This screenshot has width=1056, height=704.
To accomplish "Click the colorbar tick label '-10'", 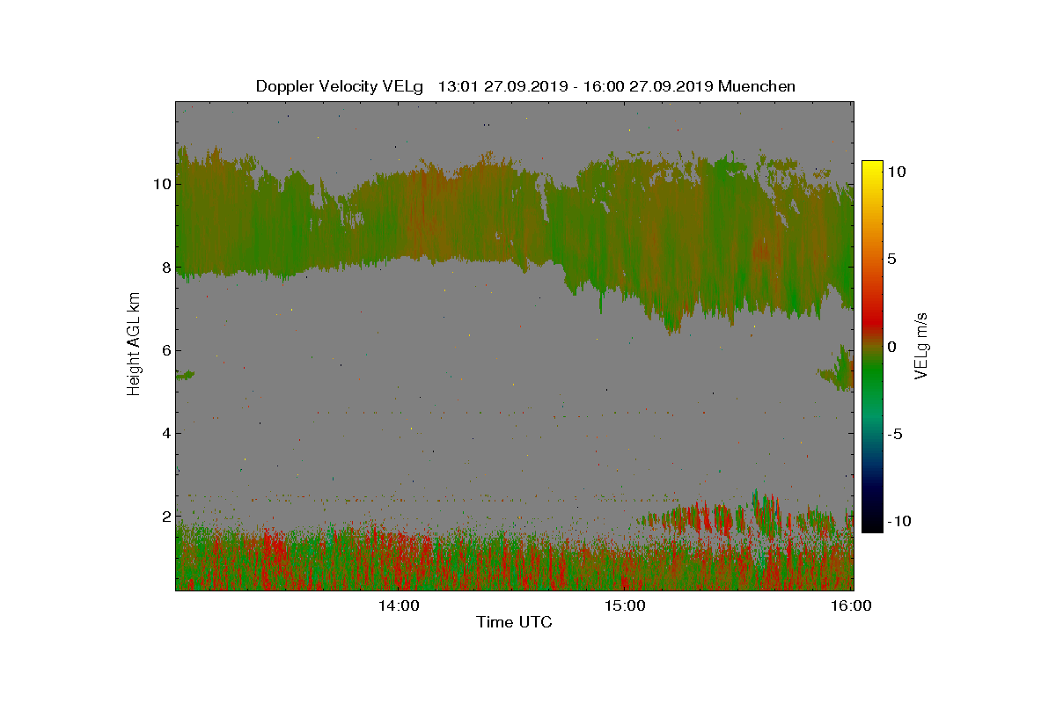I will [898, 521].
